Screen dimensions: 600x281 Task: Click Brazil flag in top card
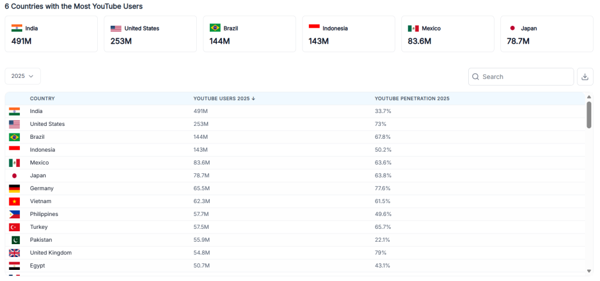pyautogui.click(x=215, y=28)
